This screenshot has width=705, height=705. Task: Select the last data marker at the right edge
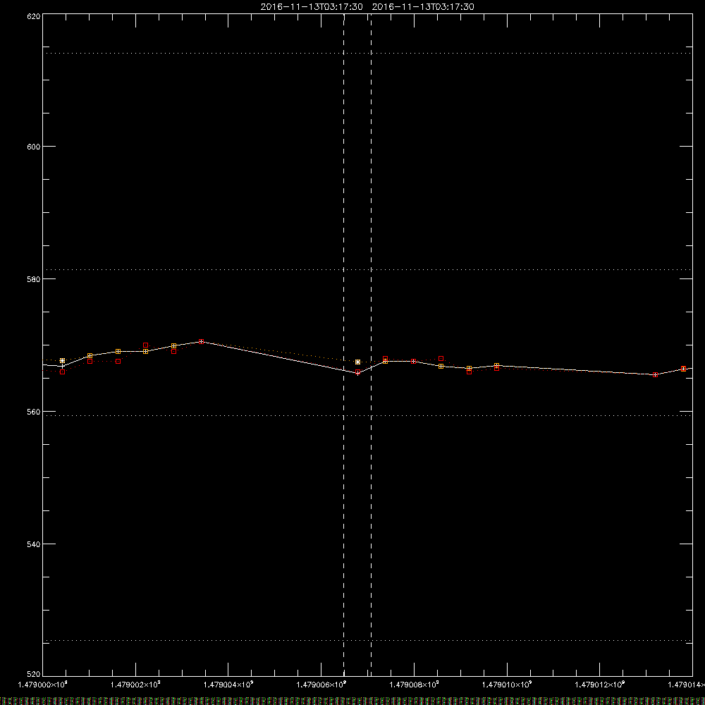click(683, 369)
